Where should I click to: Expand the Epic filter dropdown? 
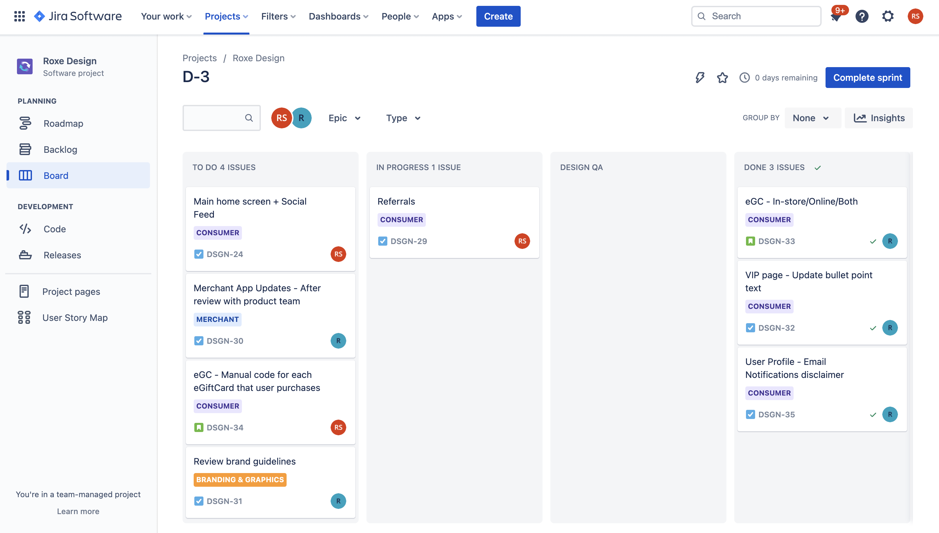[x=344, y=118]
